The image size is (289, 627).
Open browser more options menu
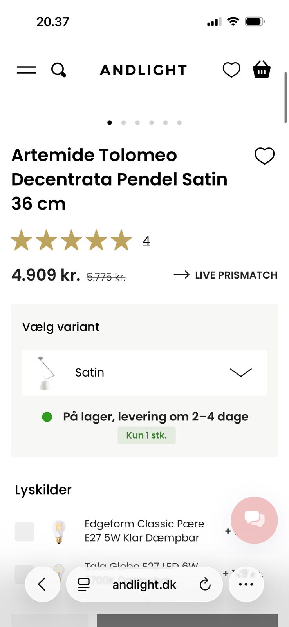pos(246,584)
